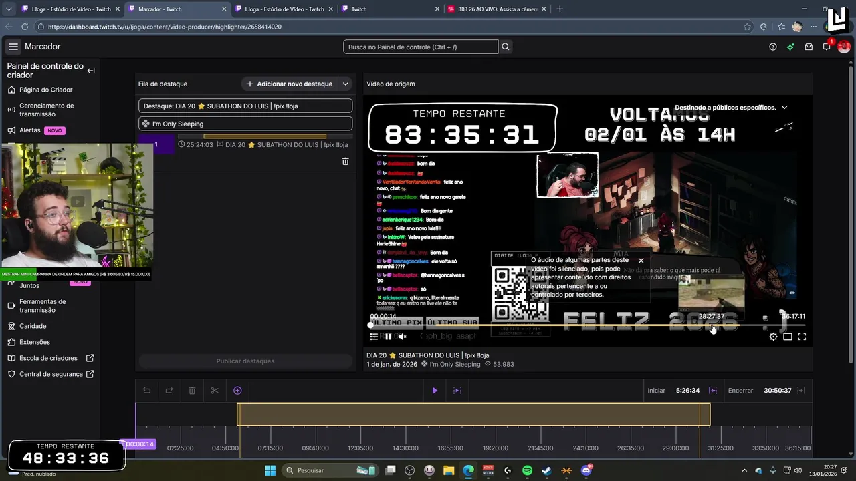Open the hamburger menu beside Marcador
Image resolution: width=856 pixels, height=481 pixels.
13,47
